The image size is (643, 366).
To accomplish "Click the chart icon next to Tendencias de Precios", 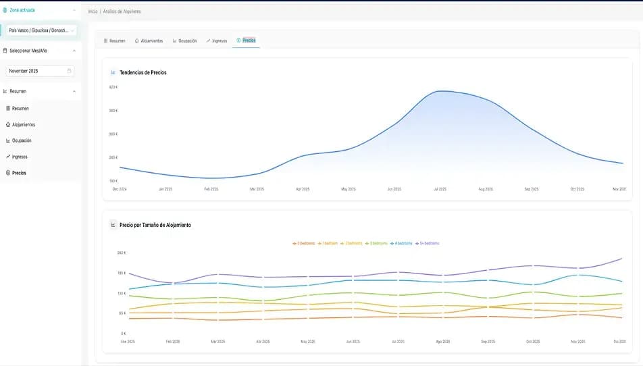I will (113, 72).
